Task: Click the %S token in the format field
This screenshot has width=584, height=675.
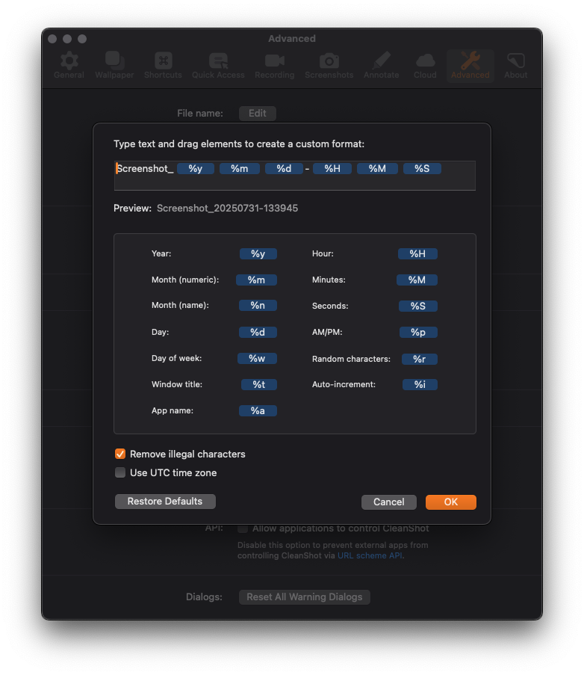Action: 422,169
